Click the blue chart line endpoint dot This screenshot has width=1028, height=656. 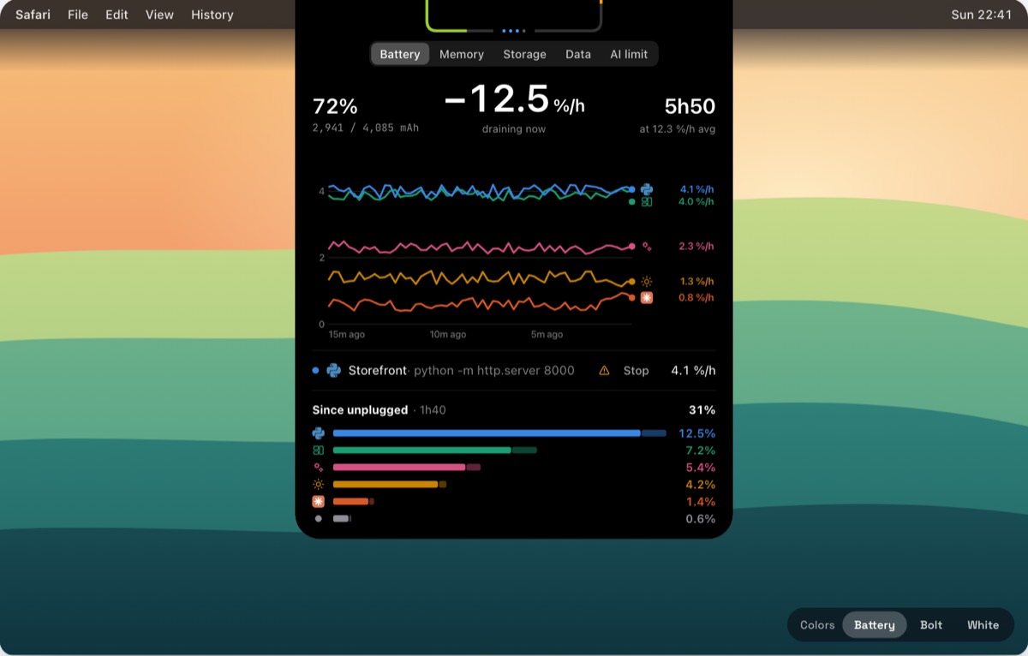[632, 189]
